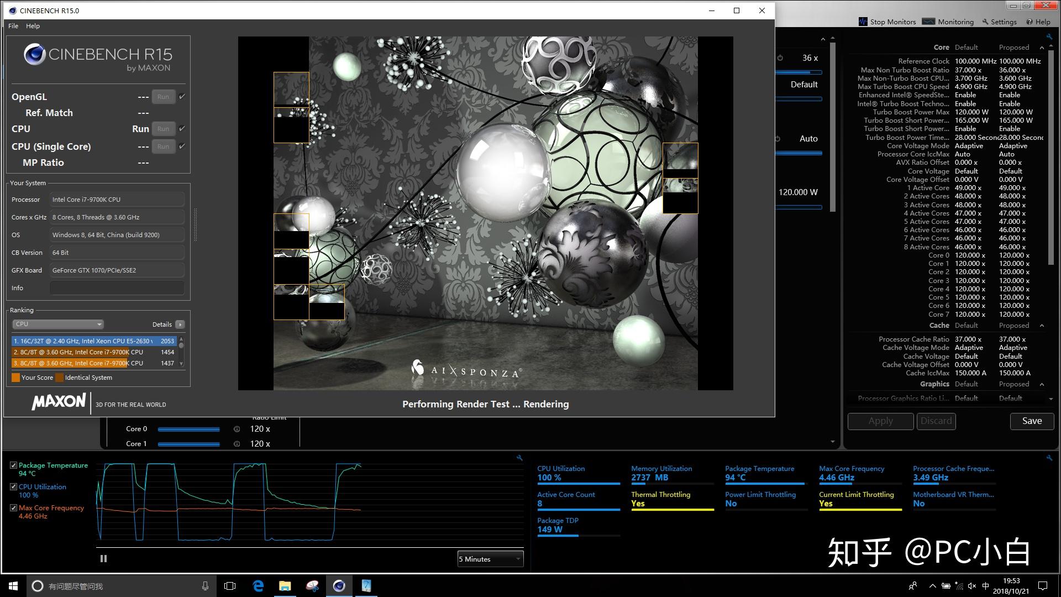The image size is (1061, 597).
Task: Click the ranking Details button
Action: point(180,324)
